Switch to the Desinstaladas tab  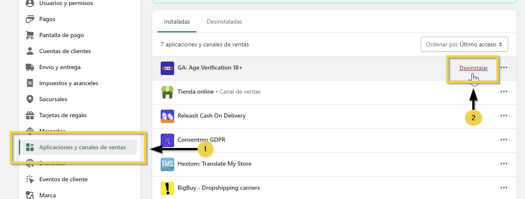pyautogui.click(x=224, y=22)
